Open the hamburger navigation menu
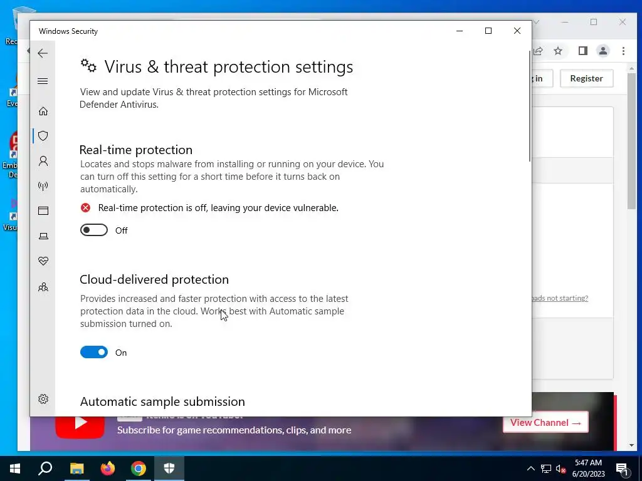This screenshot has height=481, width=642. (x=43, y=81)
